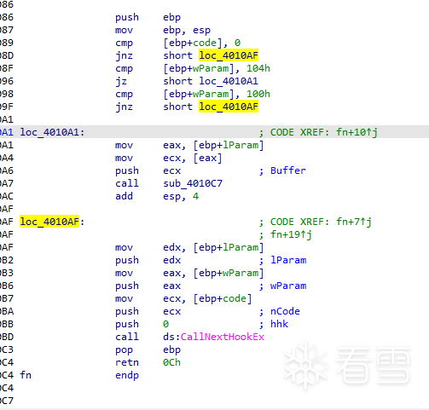Click the 'push ebp' mnemonic at top
Image resolution: width=429 pixels, height=410 pixels.
tap(127, 17)
